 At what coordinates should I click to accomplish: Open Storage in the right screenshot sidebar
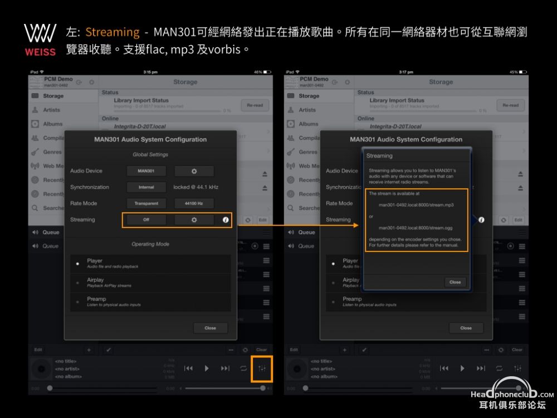click(319, 96)
